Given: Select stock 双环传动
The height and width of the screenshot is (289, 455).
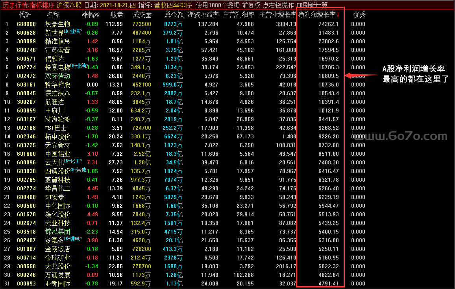Looking at the screenshot, I should pos(57,76).
